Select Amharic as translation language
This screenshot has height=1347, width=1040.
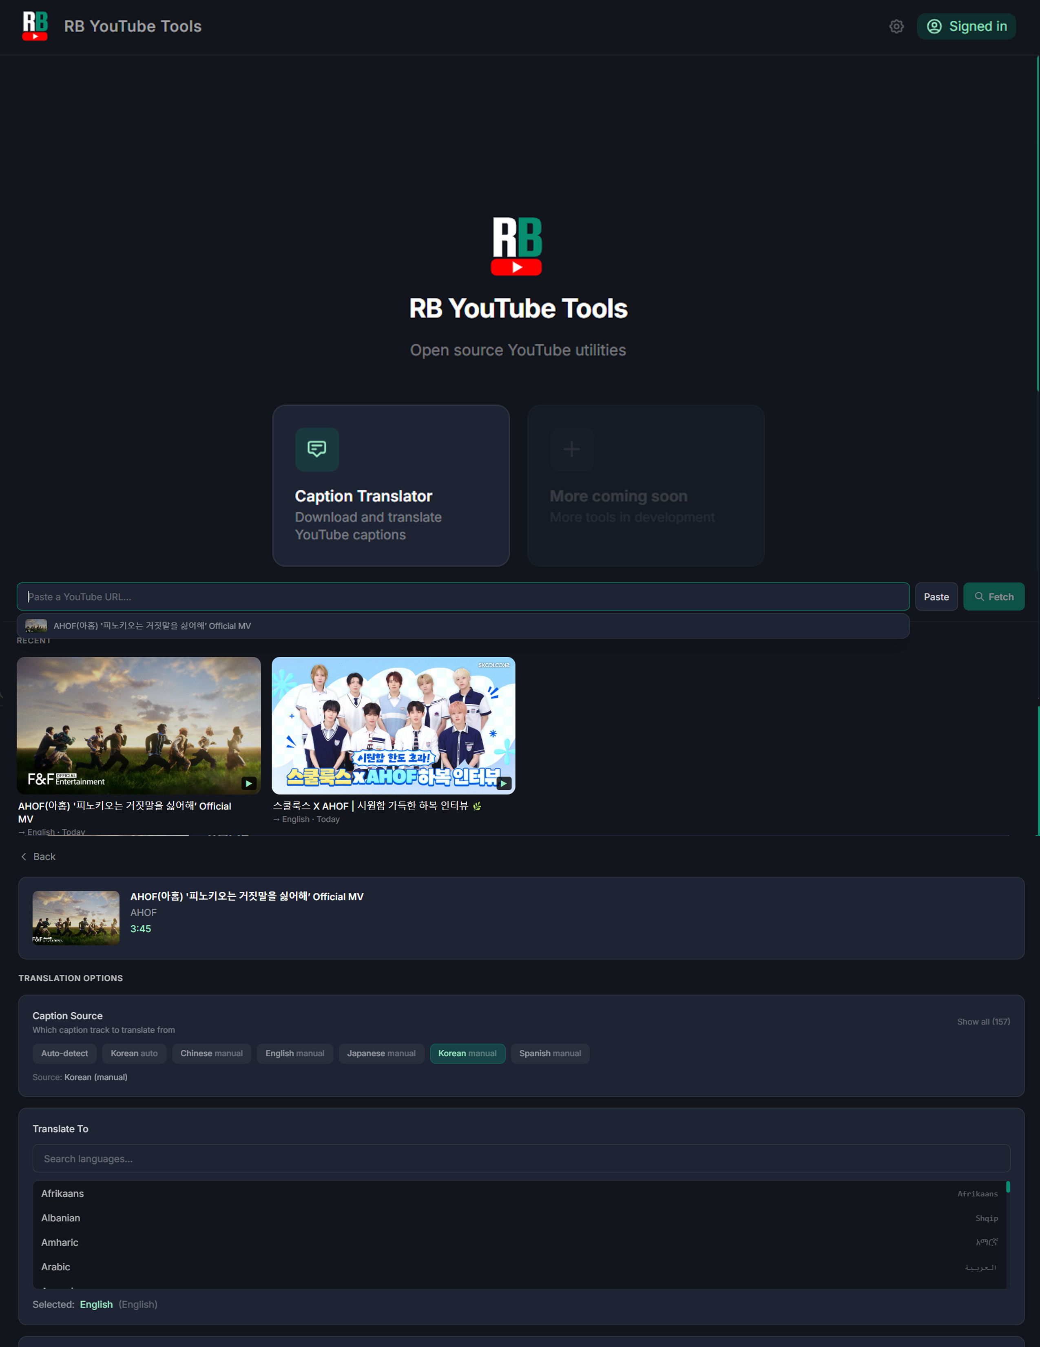point(60,1242)
